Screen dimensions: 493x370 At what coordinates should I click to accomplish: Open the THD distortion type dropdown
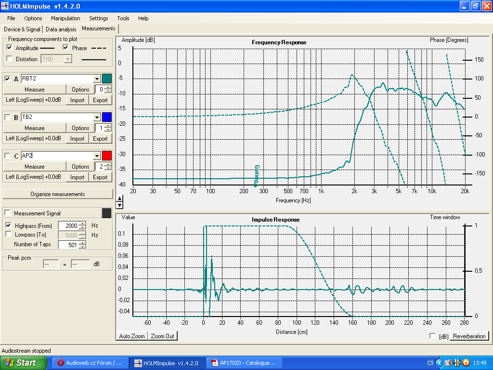pyautogui.click(x=68, y=59)
